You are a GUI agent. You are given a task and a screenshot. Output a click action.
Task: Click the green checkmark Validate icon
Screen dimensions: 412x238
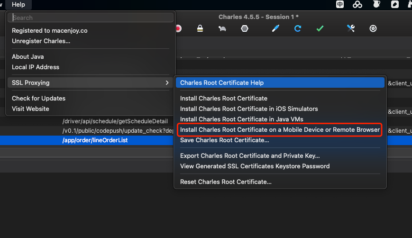(320, 28)
